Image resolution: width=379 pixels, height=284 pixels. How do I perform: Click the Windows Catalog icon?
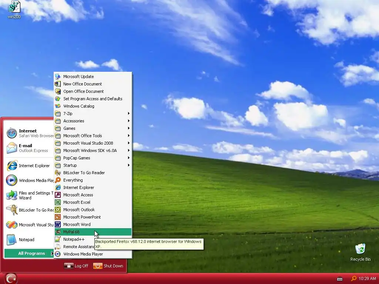[58, 106]
